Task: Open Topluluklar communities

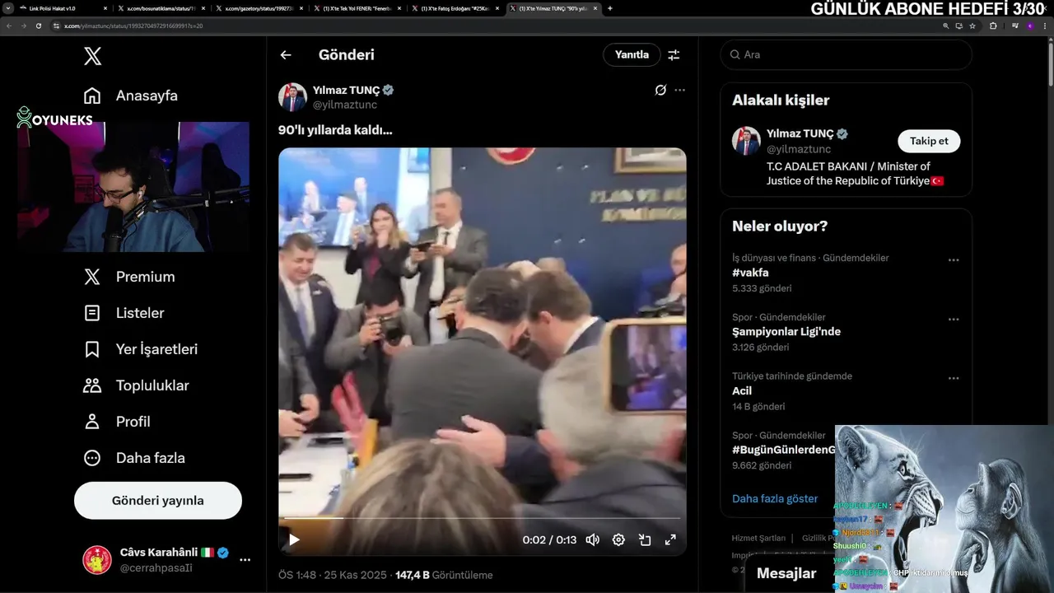Action: pyautogui.click(x=136, y=385)
